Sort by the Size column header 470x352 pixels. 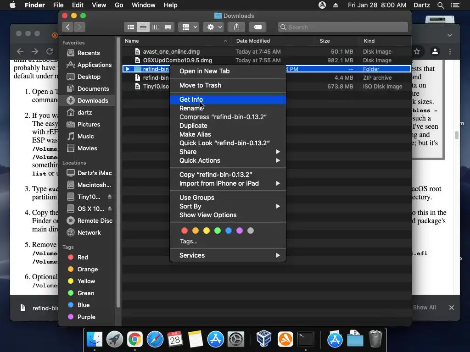336,41
